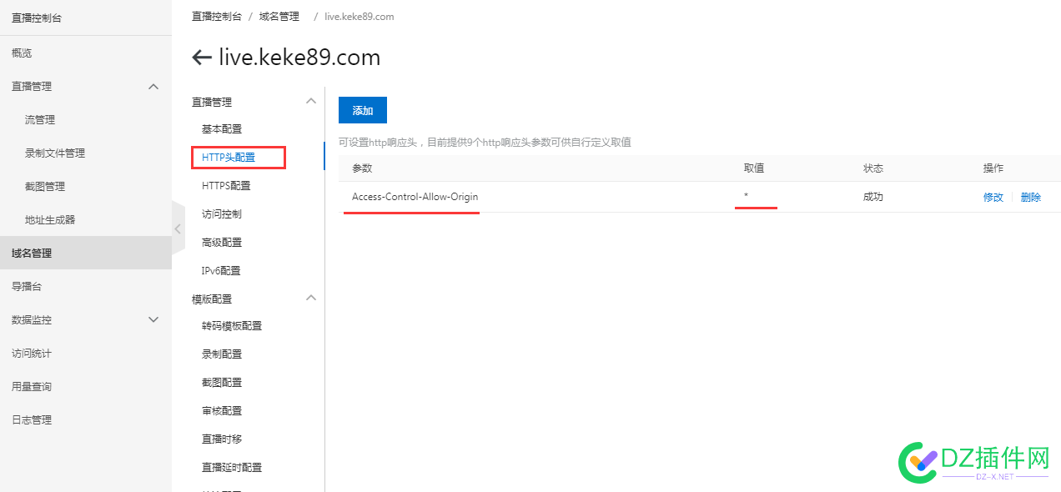The image size is (1061, 492).
Task: Select the 截图配置 menu item
Action: point(222,382)
